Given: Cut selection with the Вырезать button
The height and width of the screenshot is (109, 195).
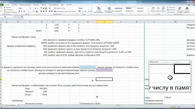Looking at the screenshot, I should pos(7,7).
